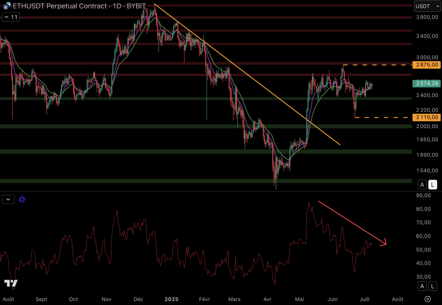Click the Févr time axis label
Screen dimensions: 442x305
click(204, 299)
